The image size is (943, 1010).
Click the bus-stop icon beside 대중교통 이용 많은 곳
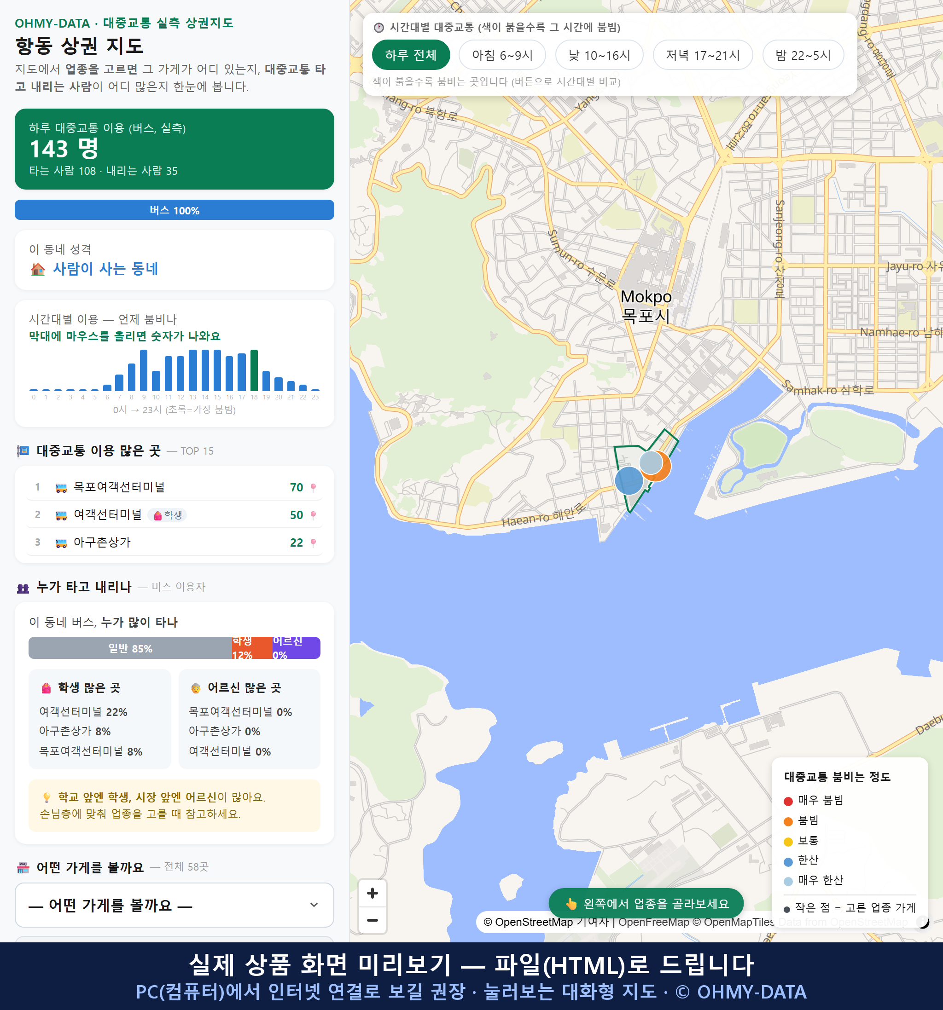pyautogui.click(x=23, y=450)
